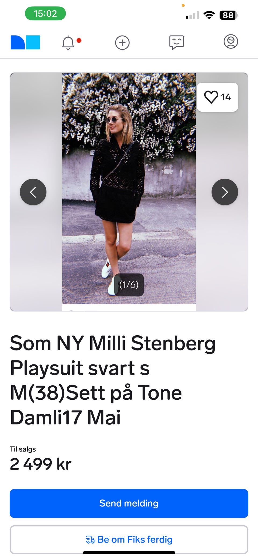The image size is (258, 559).
Task: Tap the Wi-Fi status icon
Action: pos(209,15)
